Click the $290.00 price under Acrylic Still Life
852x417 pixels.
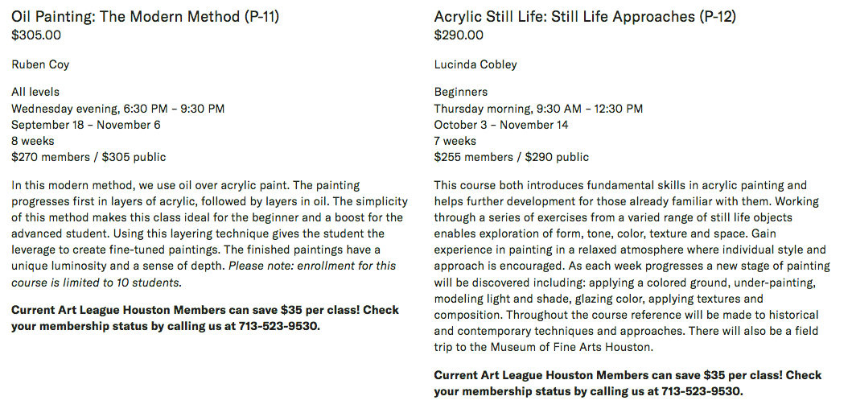(x=459, y=35)
